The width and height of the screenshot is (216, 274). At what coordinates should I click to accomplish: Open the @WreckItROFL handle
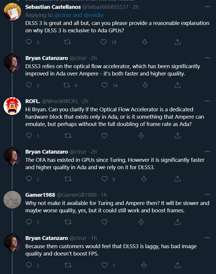[60, 101]
